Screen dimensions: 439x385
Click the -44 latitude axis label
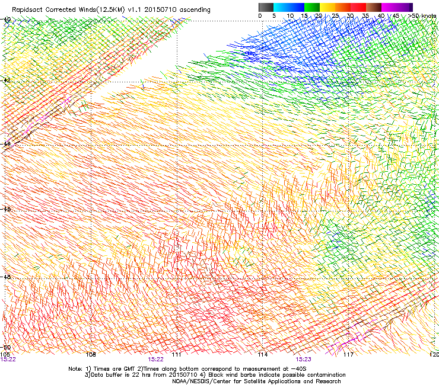(x=5, y=144)
